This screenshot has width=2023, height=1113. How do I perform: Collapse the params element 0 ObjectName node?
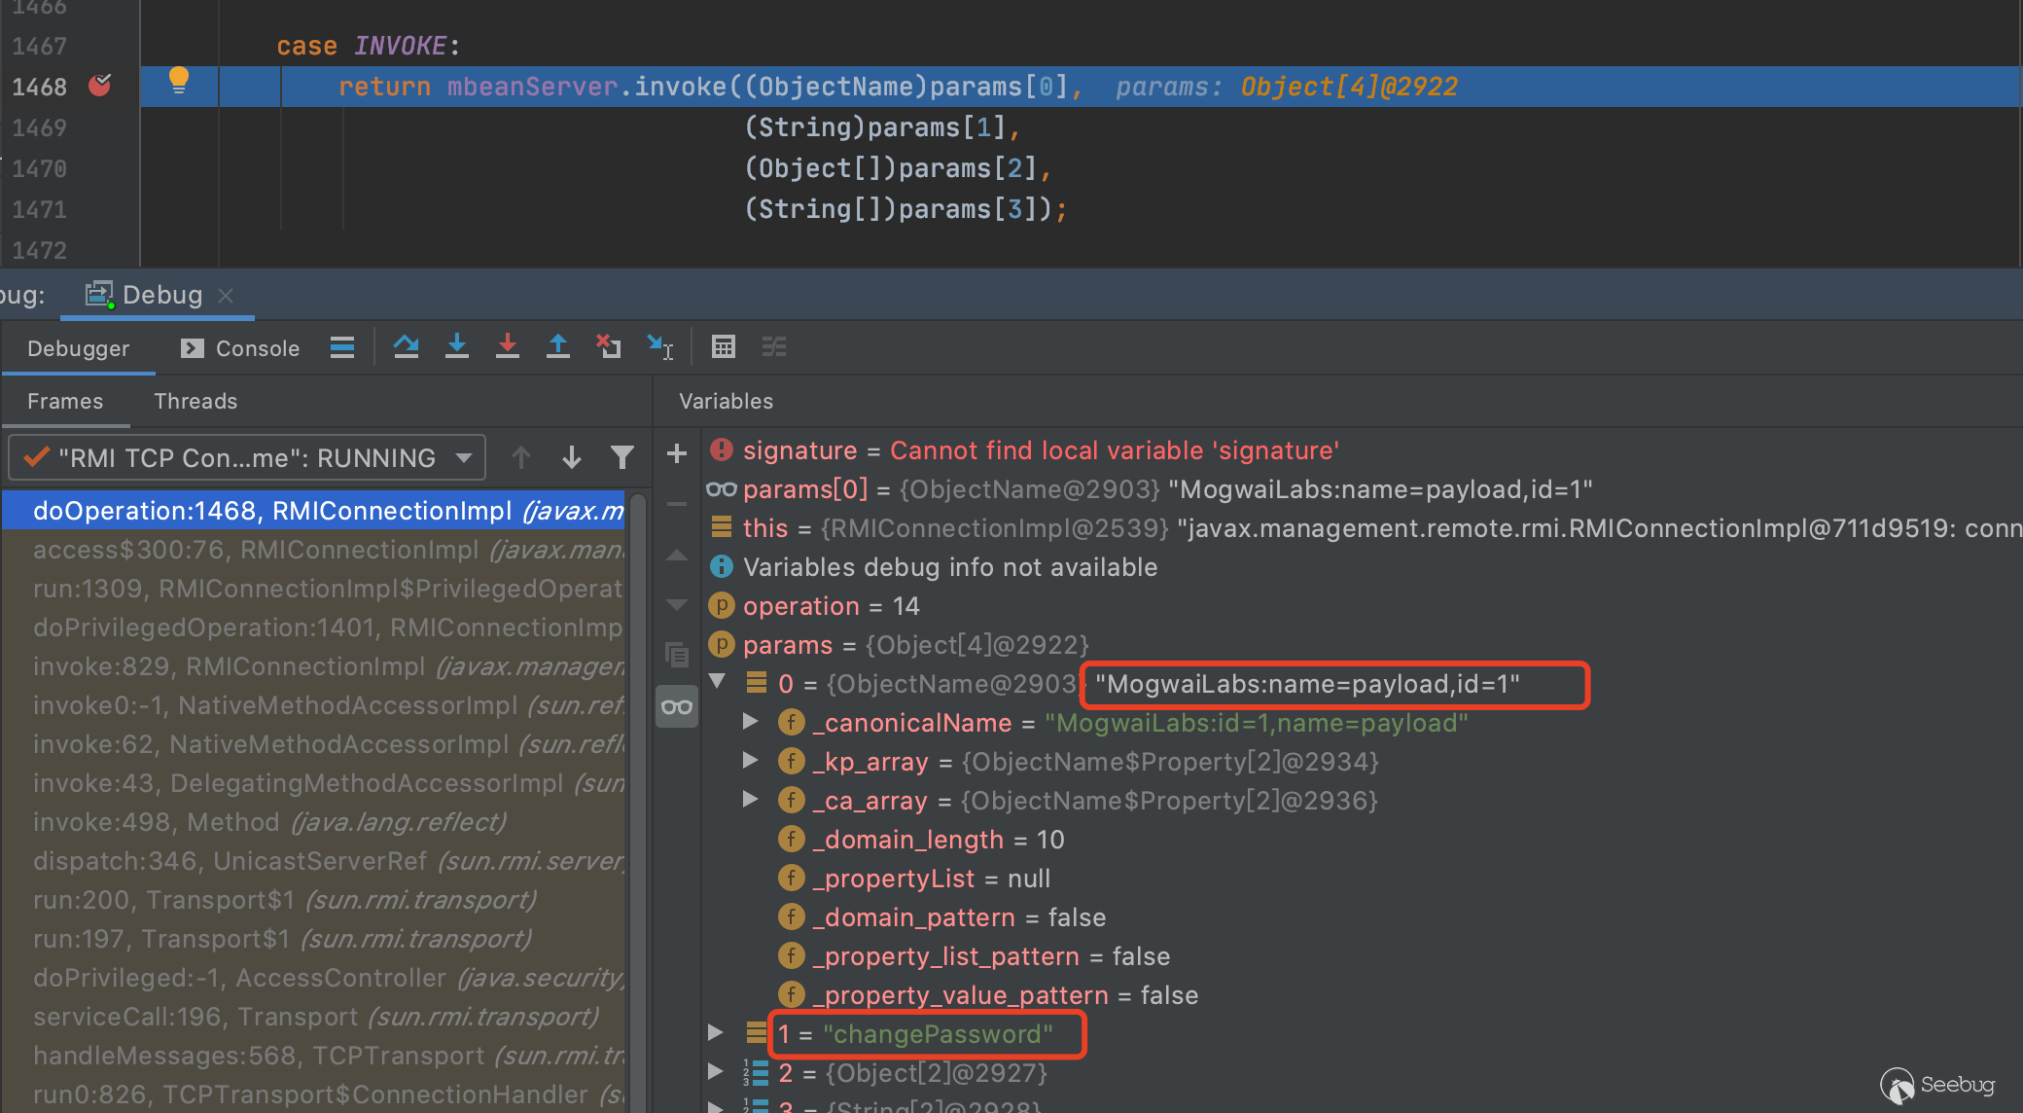[x=718, y=681]
